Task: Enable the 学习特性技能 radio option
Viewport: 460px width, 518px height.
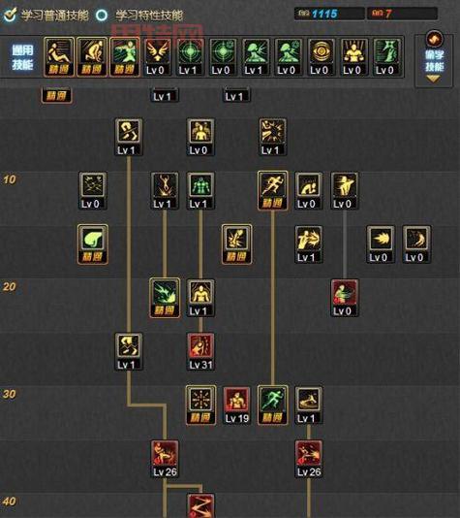Action: [139, 15]
